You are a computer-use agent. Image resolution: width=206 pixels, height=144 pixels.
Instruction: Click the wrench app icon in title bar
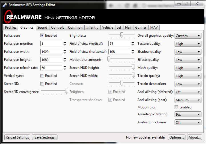point(5,5)
